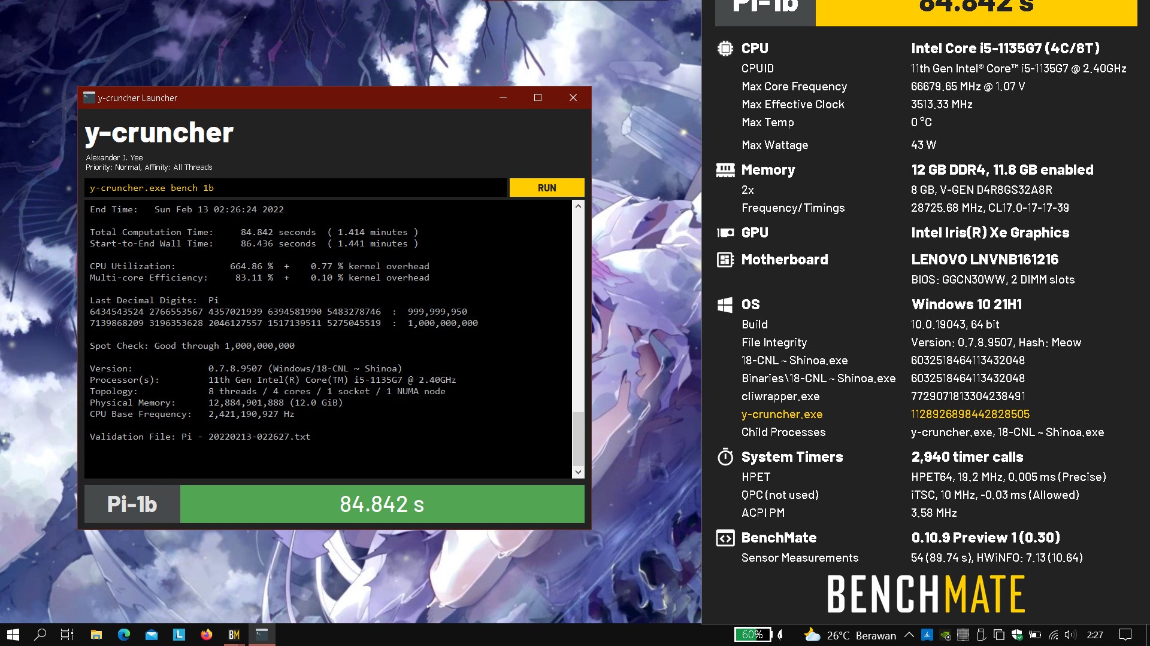Viewport: 1150px width, 646px height.
Task: Click the highlighted y-cruncher.exe hash entry
Action: (782, 415)
